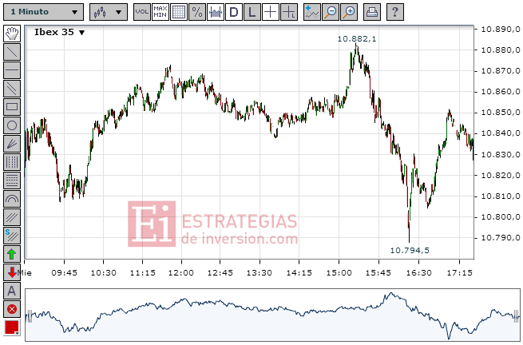Screen dimensions: 523x345
Task: Open the help question mark button
Action: click(x=395, y=12)
